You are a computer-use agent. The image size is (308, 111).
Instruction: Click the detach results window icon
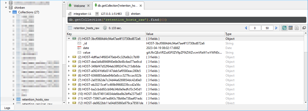click(304, 28)
